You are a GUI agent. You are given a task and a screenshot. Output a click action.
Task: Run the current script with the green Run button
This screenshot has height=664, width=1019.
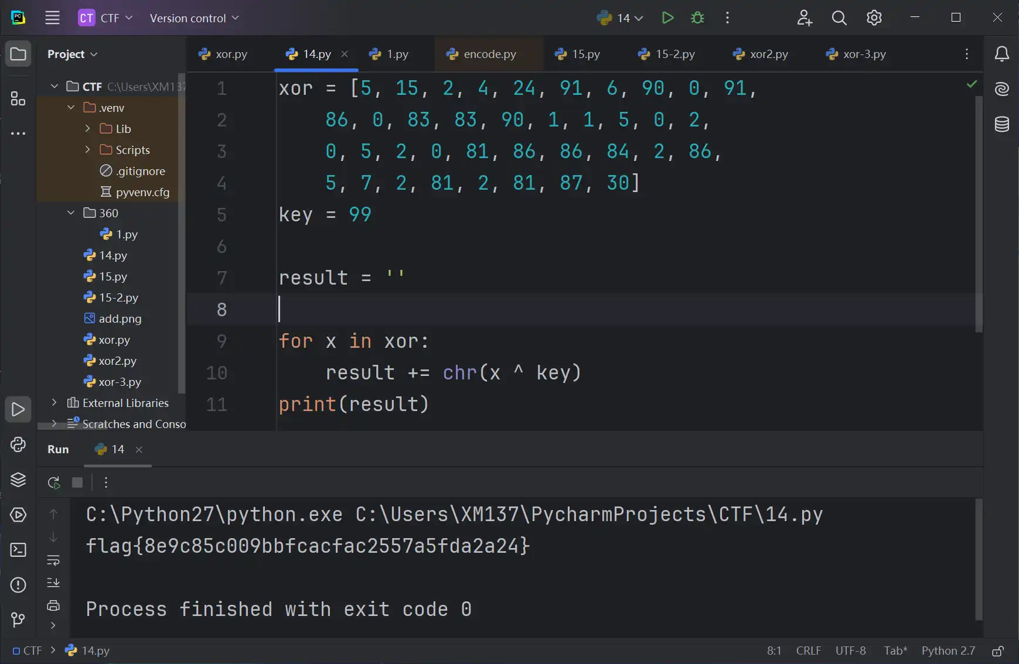point(667,18)
